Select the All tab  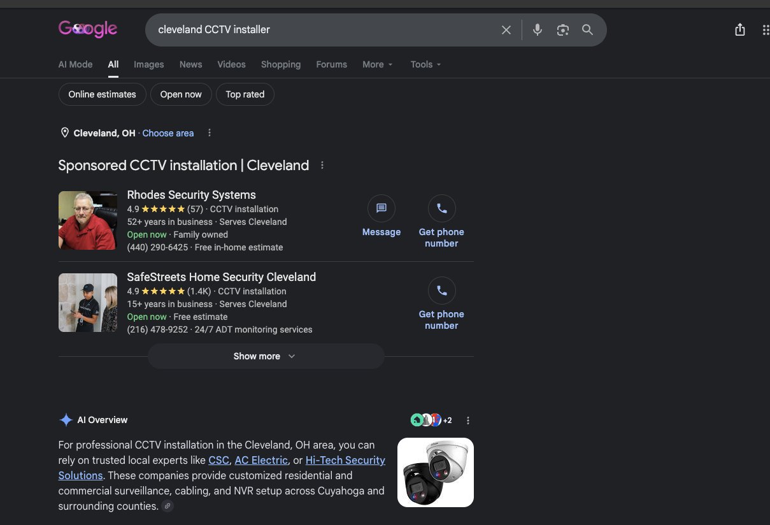tap(113, 64)
